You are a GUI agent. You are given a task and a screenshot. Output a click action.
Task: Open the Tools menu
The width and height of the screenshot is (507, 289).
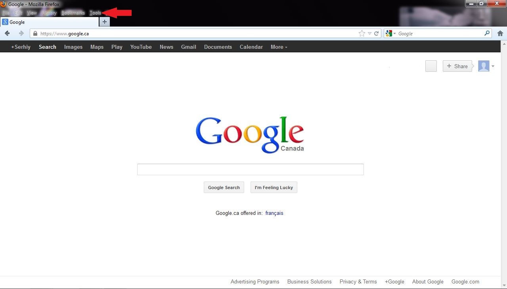(x=95, y=13)
